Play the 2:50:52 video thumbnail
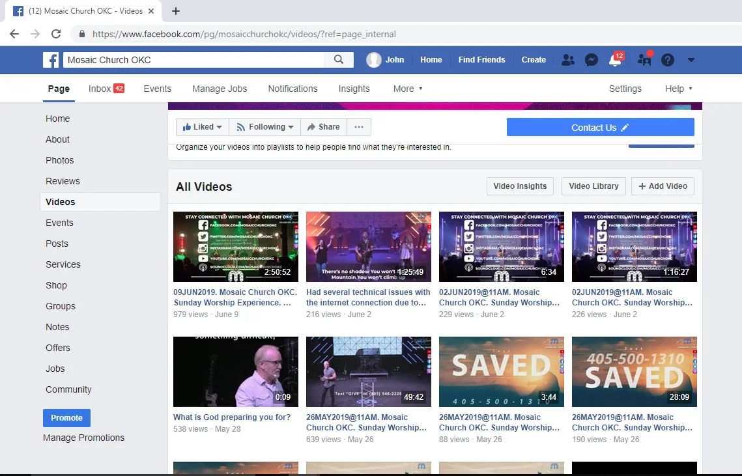Viewport: 742px width, 476px height. tap(236, 247)
